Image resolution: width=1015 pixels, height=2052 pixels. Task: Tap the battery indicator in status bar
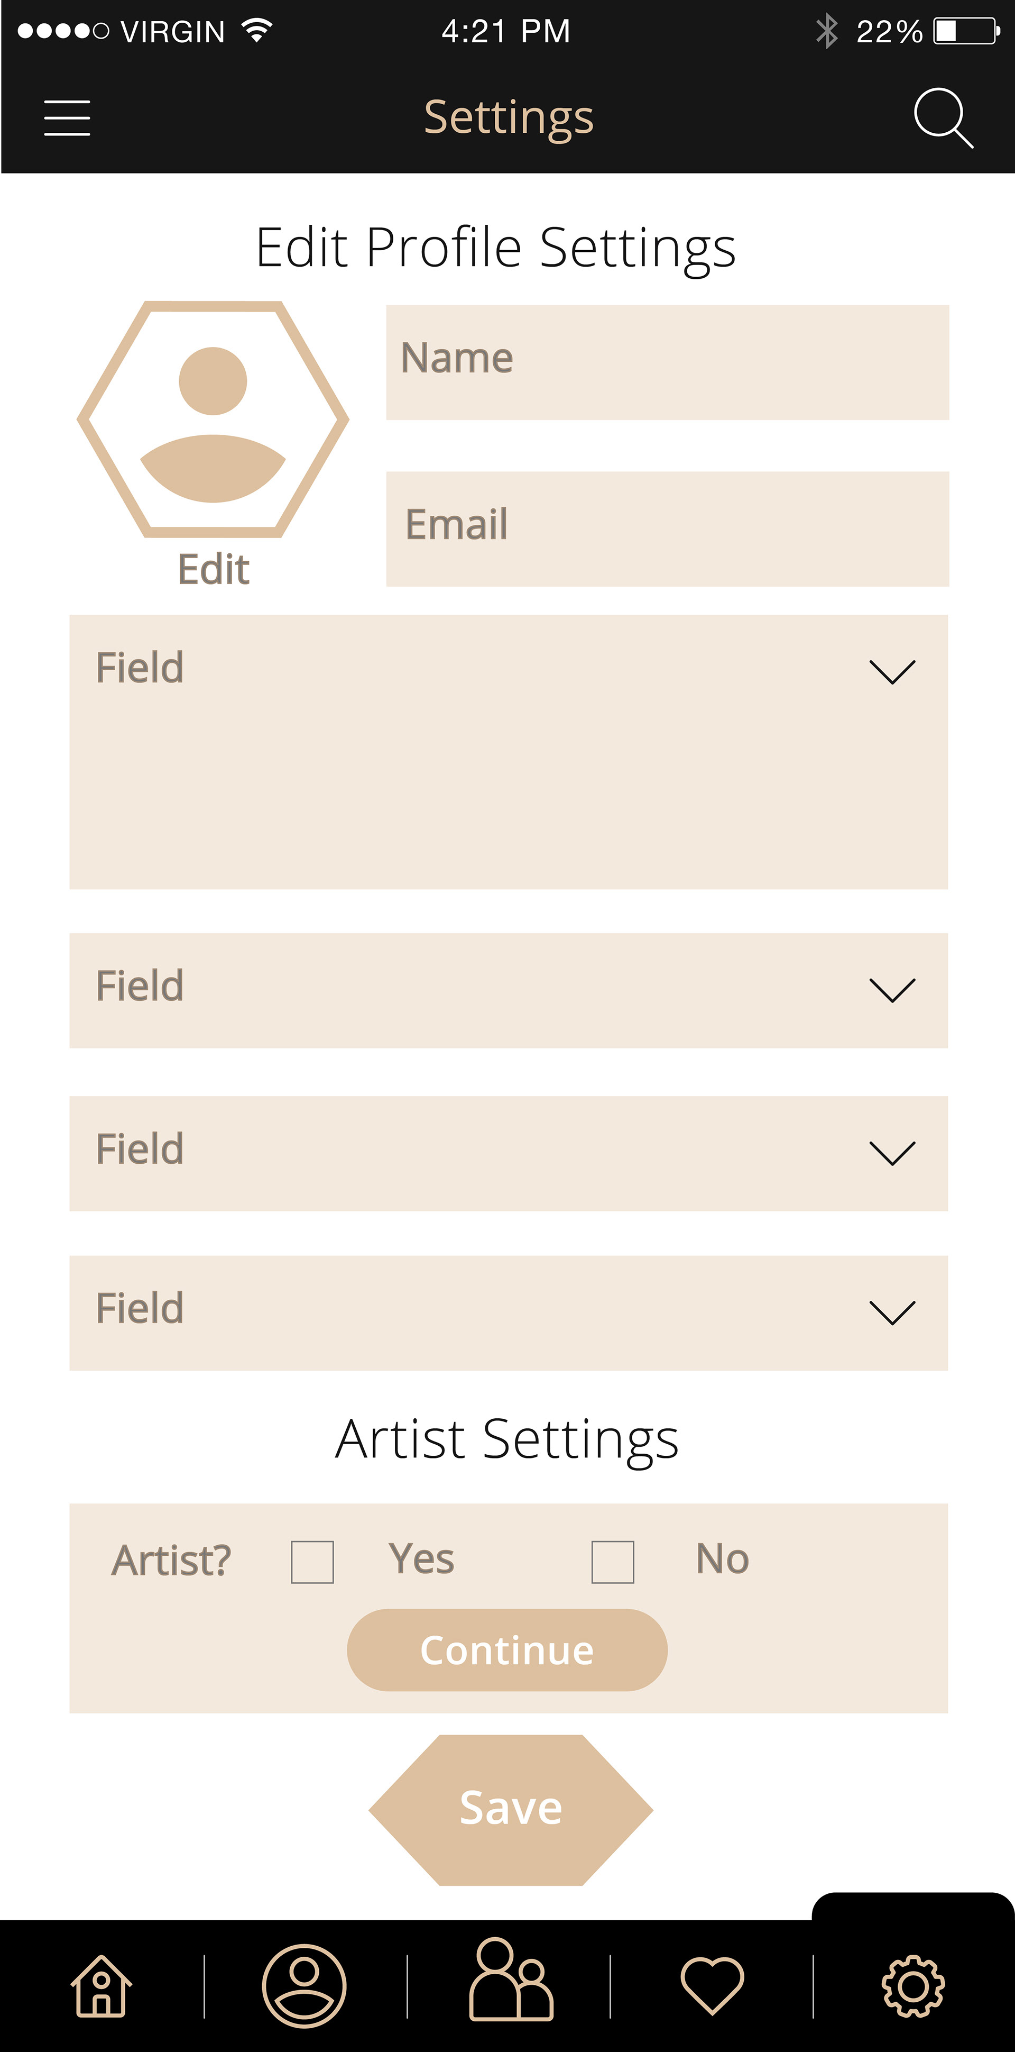click(x=966, y=32)
